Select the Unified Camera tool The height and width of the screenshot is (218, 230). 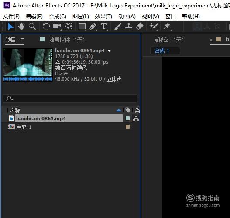click(x=57, y=26)
